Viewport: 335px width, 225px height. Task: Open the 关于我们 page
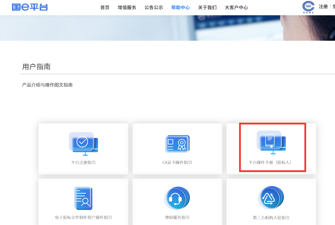point(207,8)
